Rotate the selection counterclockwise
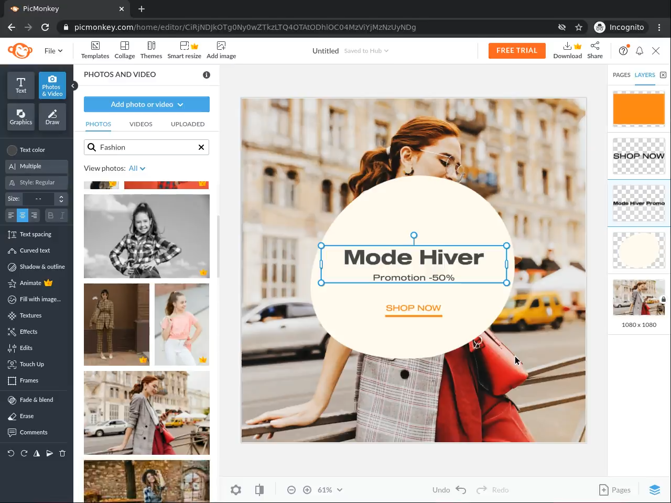671x503 pixels. click(x=11, y=453)
